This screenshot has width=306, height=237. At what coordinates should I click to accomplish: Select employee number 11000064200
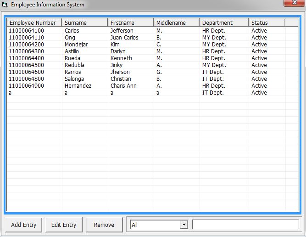tap(26, 45)
